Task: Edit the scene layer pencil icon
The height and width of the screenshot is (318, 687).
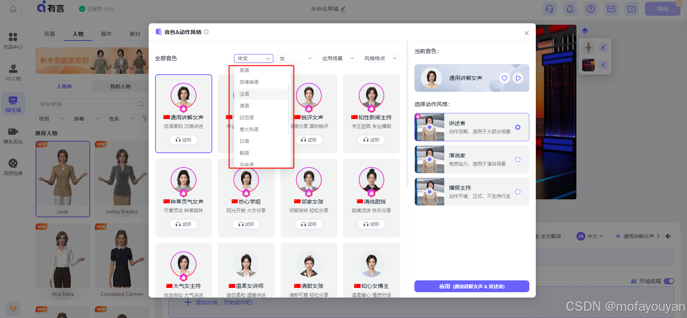Action: (x=604, y=65)
